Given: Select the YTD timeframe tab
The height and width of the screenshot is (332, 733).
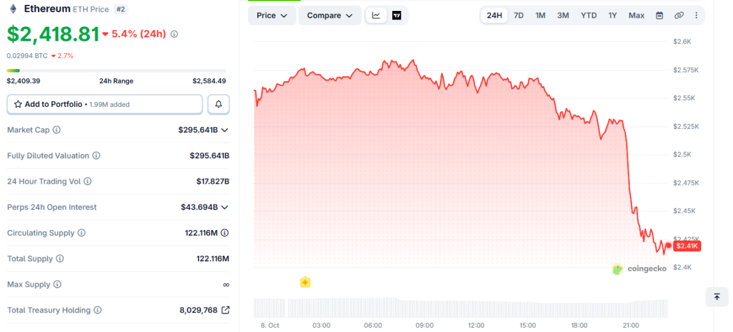Looking at the screenshot, I should [589, 15].
